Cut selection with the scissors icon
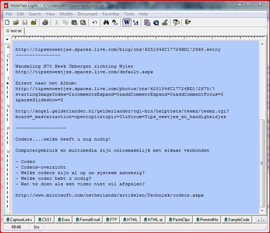 57,22
